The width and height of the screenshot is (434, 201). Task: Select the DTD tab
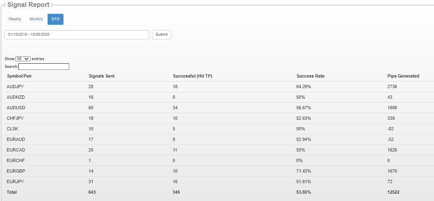pyautogui.click(x=55, y=19)
